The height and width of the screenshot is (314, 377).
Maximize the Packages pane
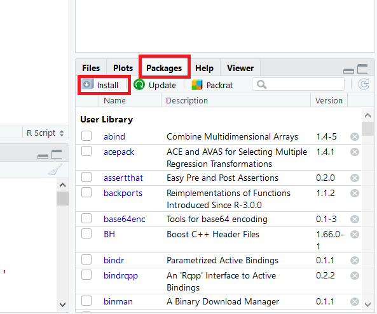tap(362, 69)
